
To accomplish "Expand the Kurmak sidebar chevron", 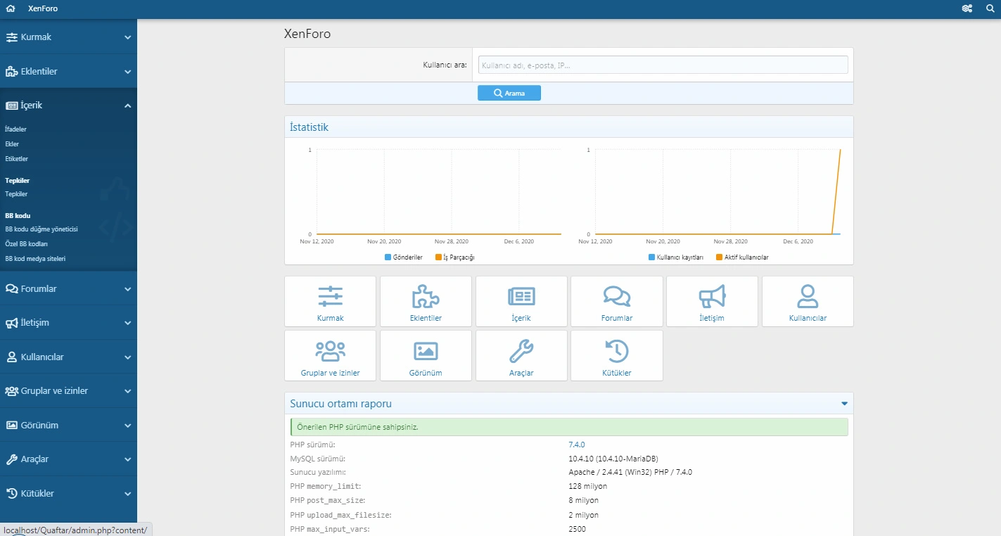I will [x=128, y=37].
